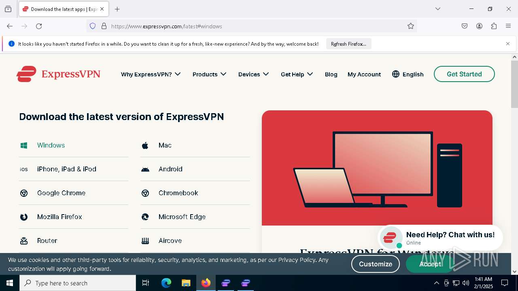Image resolution: width=518 pixels, height=291 pixels.
Task: Open Task View on taskbar
Action: pyautogui.click(x=146, y=283)
